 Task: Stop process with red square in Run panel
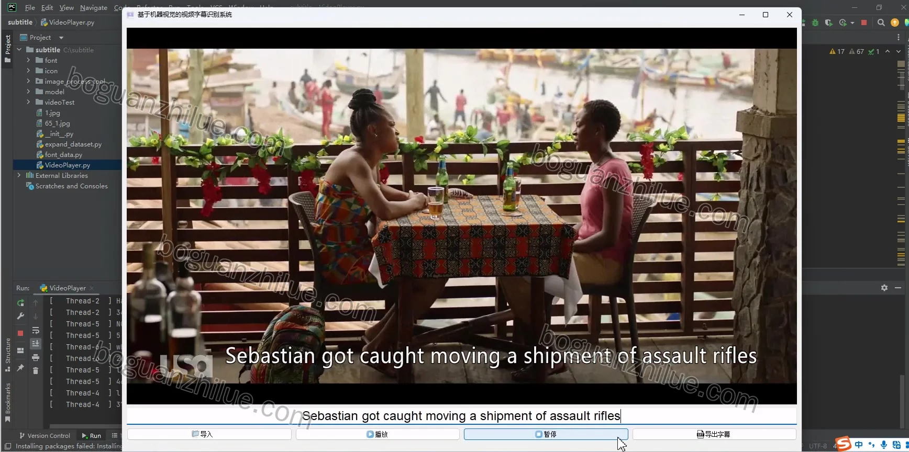20,333
